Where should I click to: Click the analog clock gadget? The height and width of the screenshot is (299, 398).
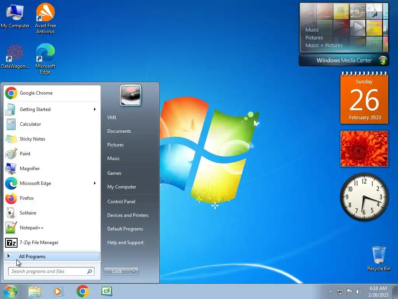(x=364, y=197)
